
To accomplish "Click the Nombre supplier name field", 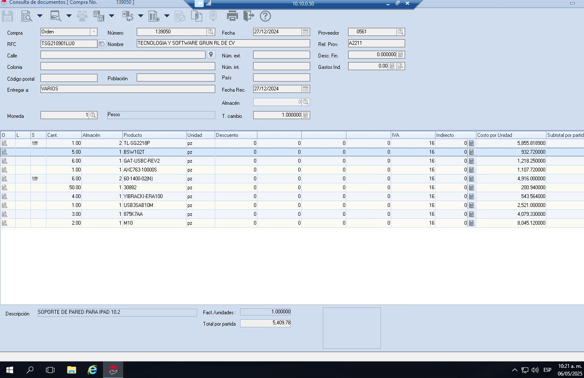I will coord(223,44).
